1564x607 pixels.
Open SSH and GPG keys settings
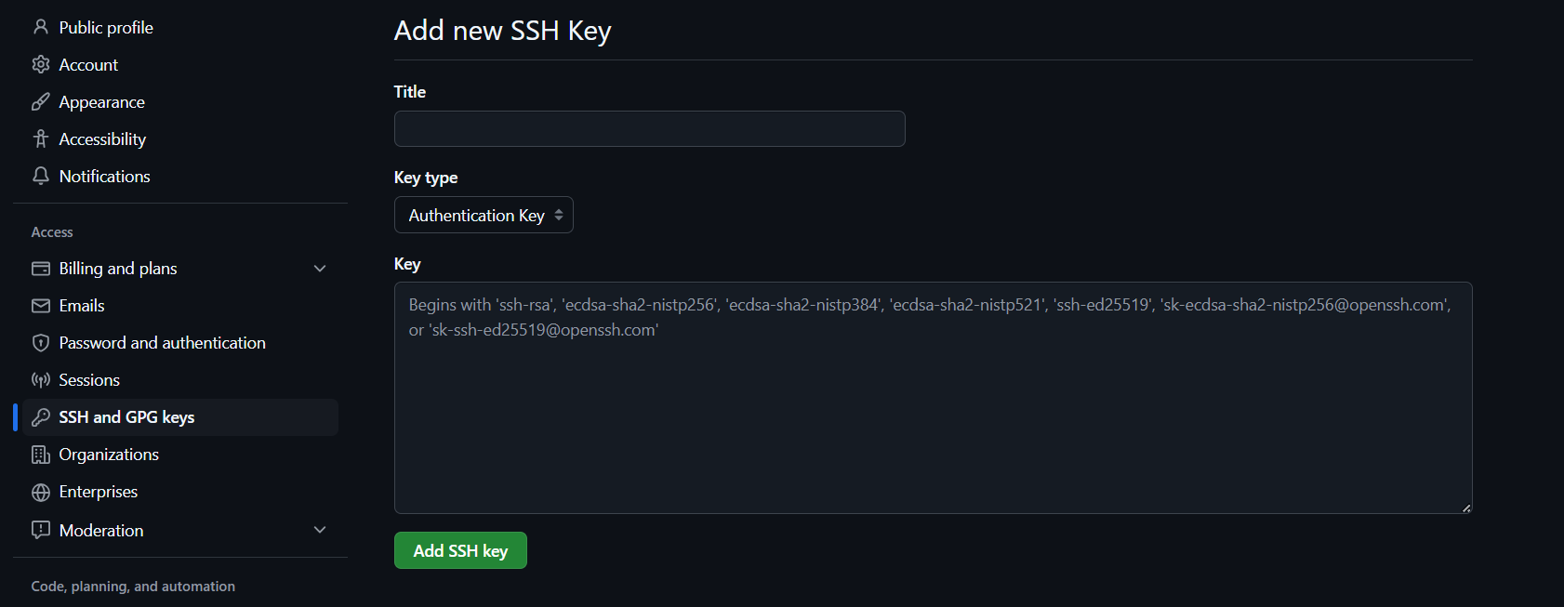[x=126, y=417]
